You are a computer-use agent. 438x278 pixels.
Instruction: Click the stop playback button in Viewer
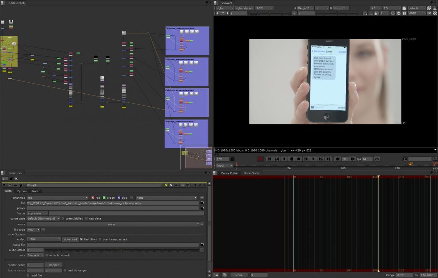[x=299, y=159]
